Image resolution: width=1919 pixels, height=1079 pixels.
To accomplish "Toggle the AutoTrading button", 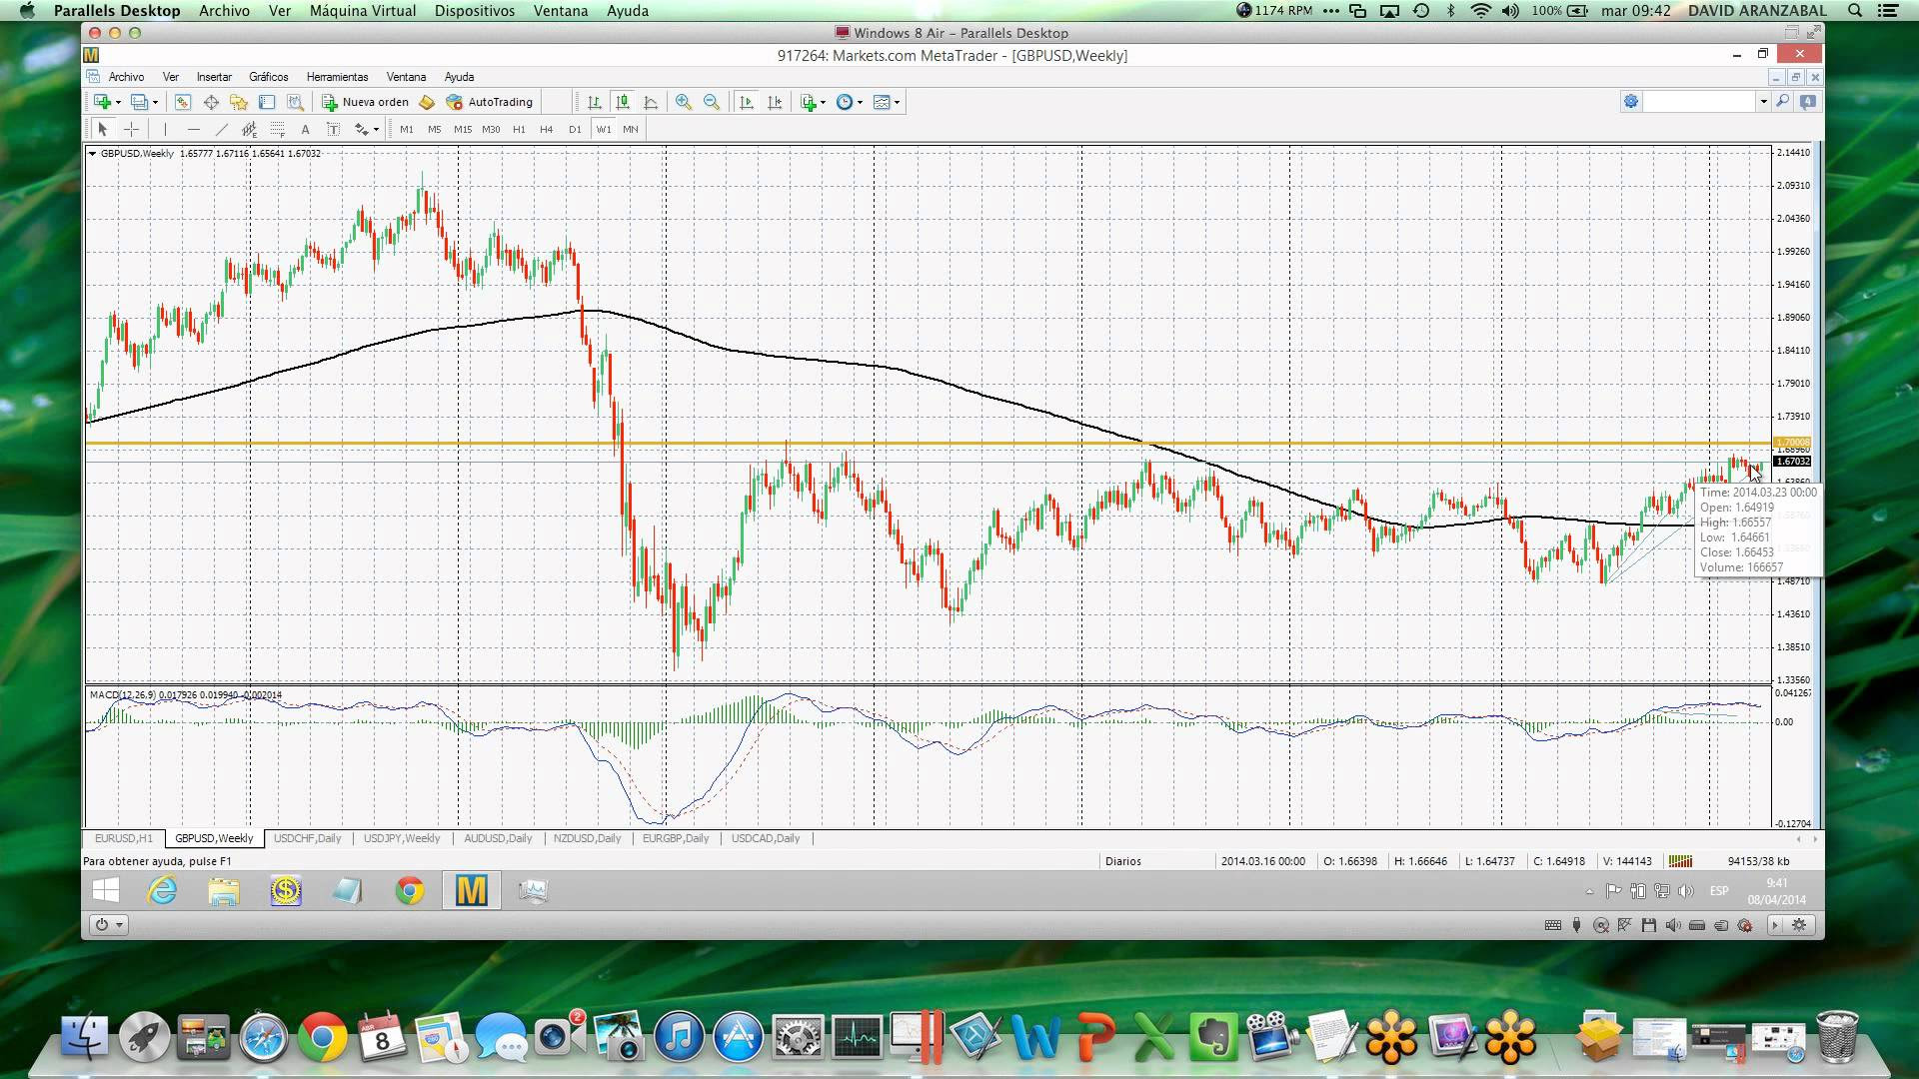I will (x=490, y=102).
